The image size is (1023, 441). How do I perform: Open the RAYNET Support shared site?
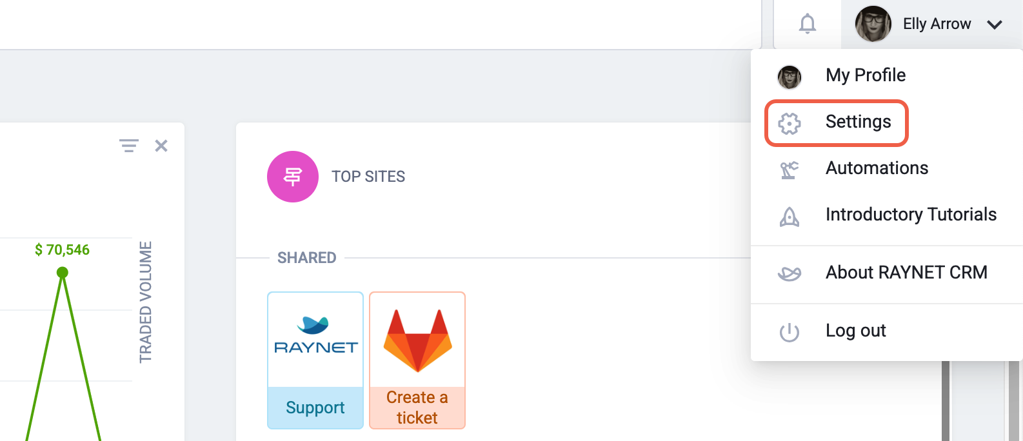coord(315,360)
